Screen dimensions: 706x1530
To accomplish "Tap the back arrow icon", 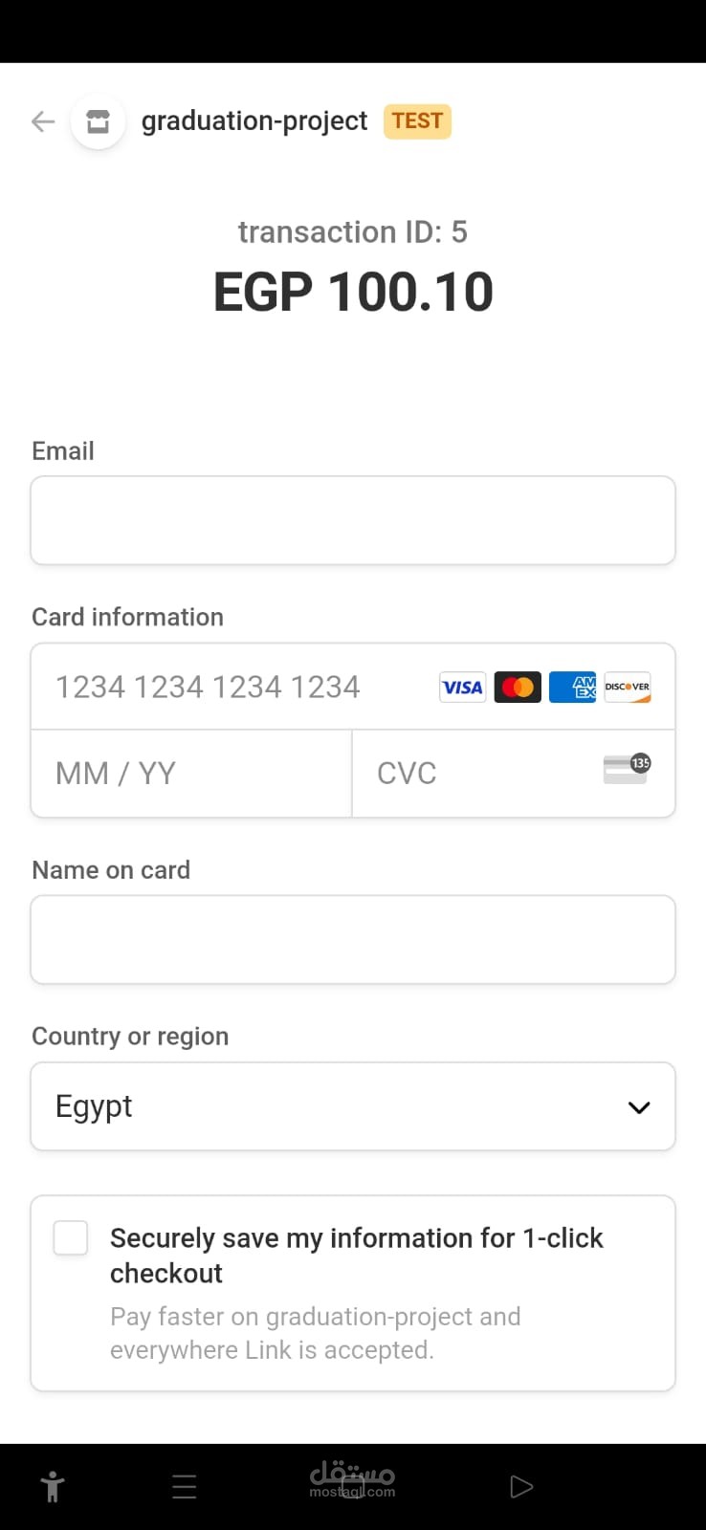I will (x=43, y=121).
